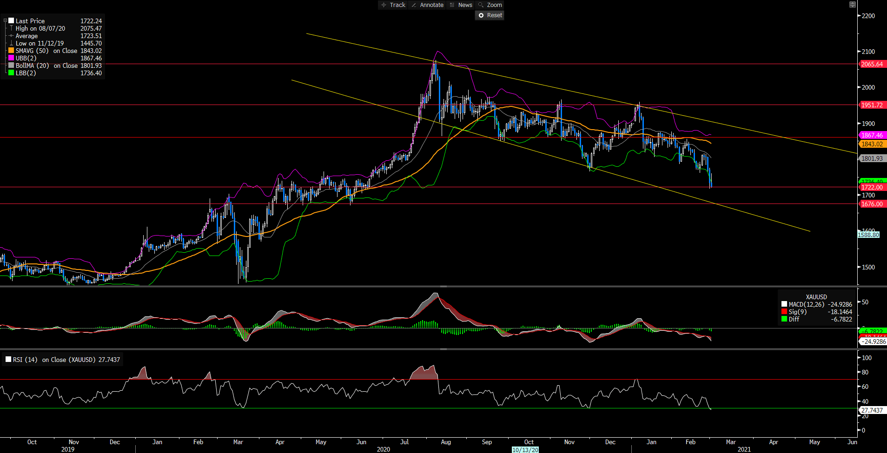
Task: Click the Aug label on the time axis
Action: (x=446, y=442)
